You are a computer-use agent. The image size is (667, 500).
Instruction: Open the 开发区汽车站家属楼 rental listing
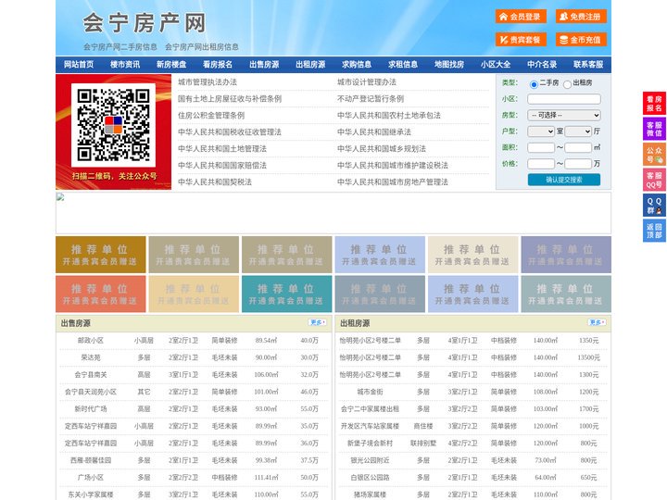click(x=370, y=426)
